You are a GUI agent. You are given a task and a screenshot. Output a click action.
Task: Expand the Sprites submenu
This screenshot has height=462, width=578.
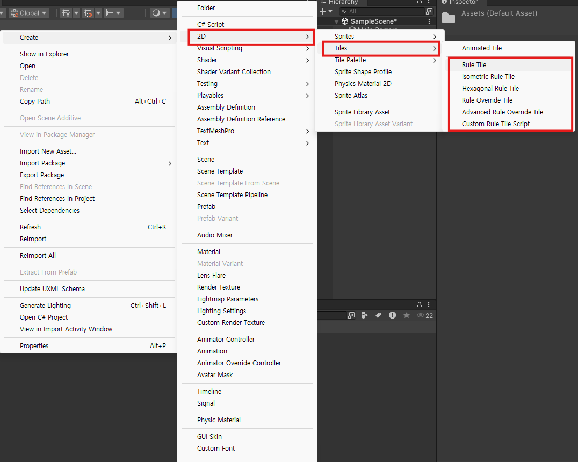click(x=379, y=37)
